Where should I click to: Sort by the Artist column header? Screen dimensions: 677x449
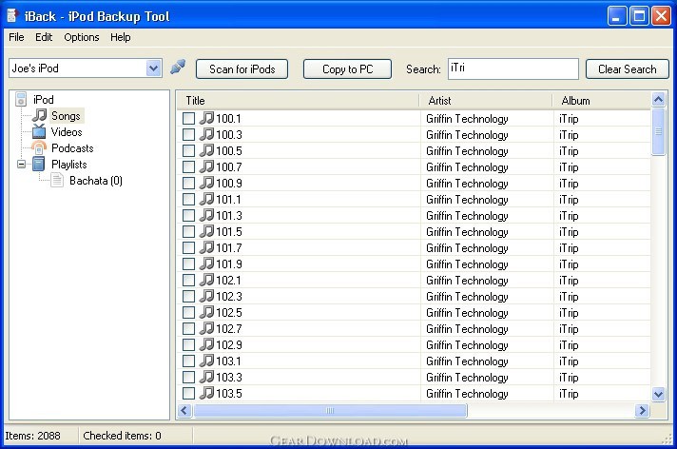point(486,100)
